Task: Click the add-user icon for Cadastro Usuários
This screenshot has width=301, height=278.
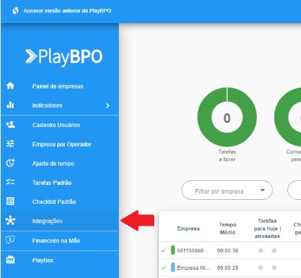Action: pyautogui.click(x=10, y=124)
